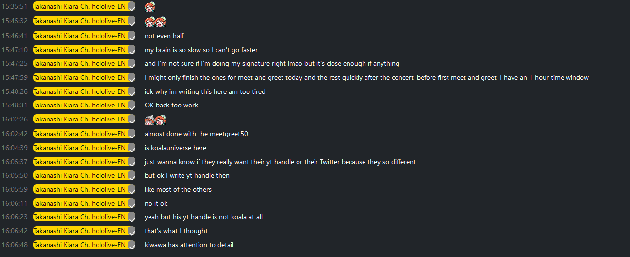Screen dimensions: 630x257
Task: Open the author name on the 15:47:10 message
Action: 80,50
